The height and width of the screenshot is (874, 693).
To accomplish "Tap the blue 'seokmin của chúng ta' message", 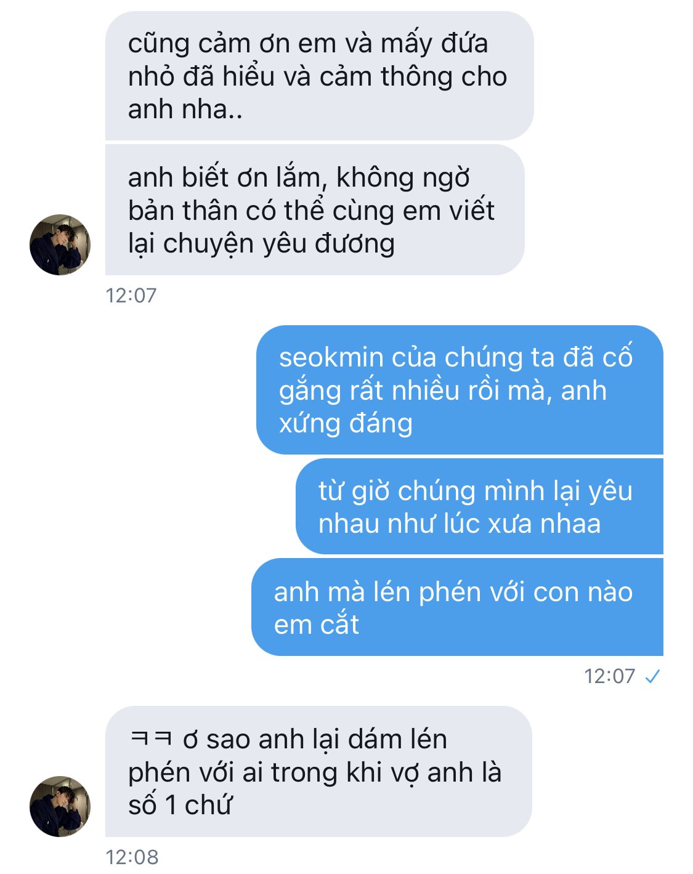I will click(x=460, y=390).
